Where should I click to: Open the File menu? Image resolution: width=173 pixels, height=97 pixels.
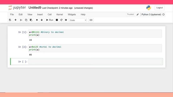12,15
